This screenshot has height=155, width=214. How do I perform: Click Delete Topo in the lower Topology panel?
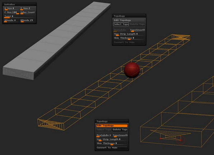pos(120,130)
